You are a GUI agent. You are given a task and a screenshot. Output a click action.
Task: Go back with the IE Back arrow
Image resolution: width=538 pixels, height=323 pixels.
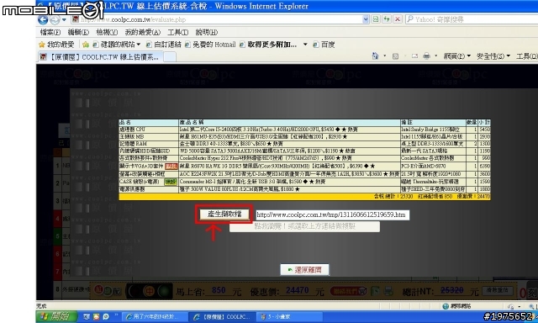point(43,19)
